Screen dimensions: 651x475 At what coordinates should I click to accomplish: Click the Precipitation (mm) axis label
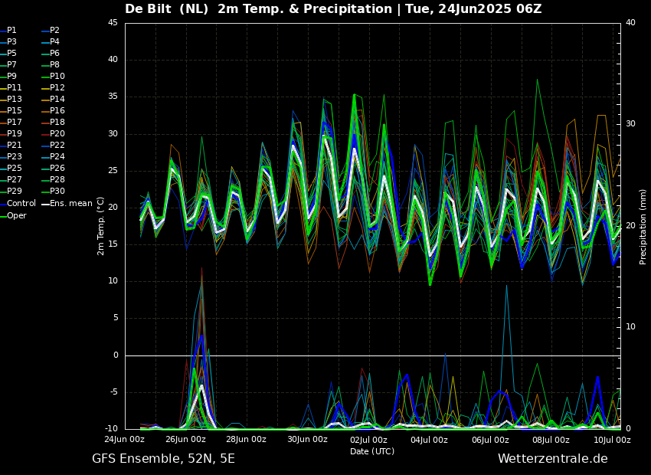click(x=643, y=226)
